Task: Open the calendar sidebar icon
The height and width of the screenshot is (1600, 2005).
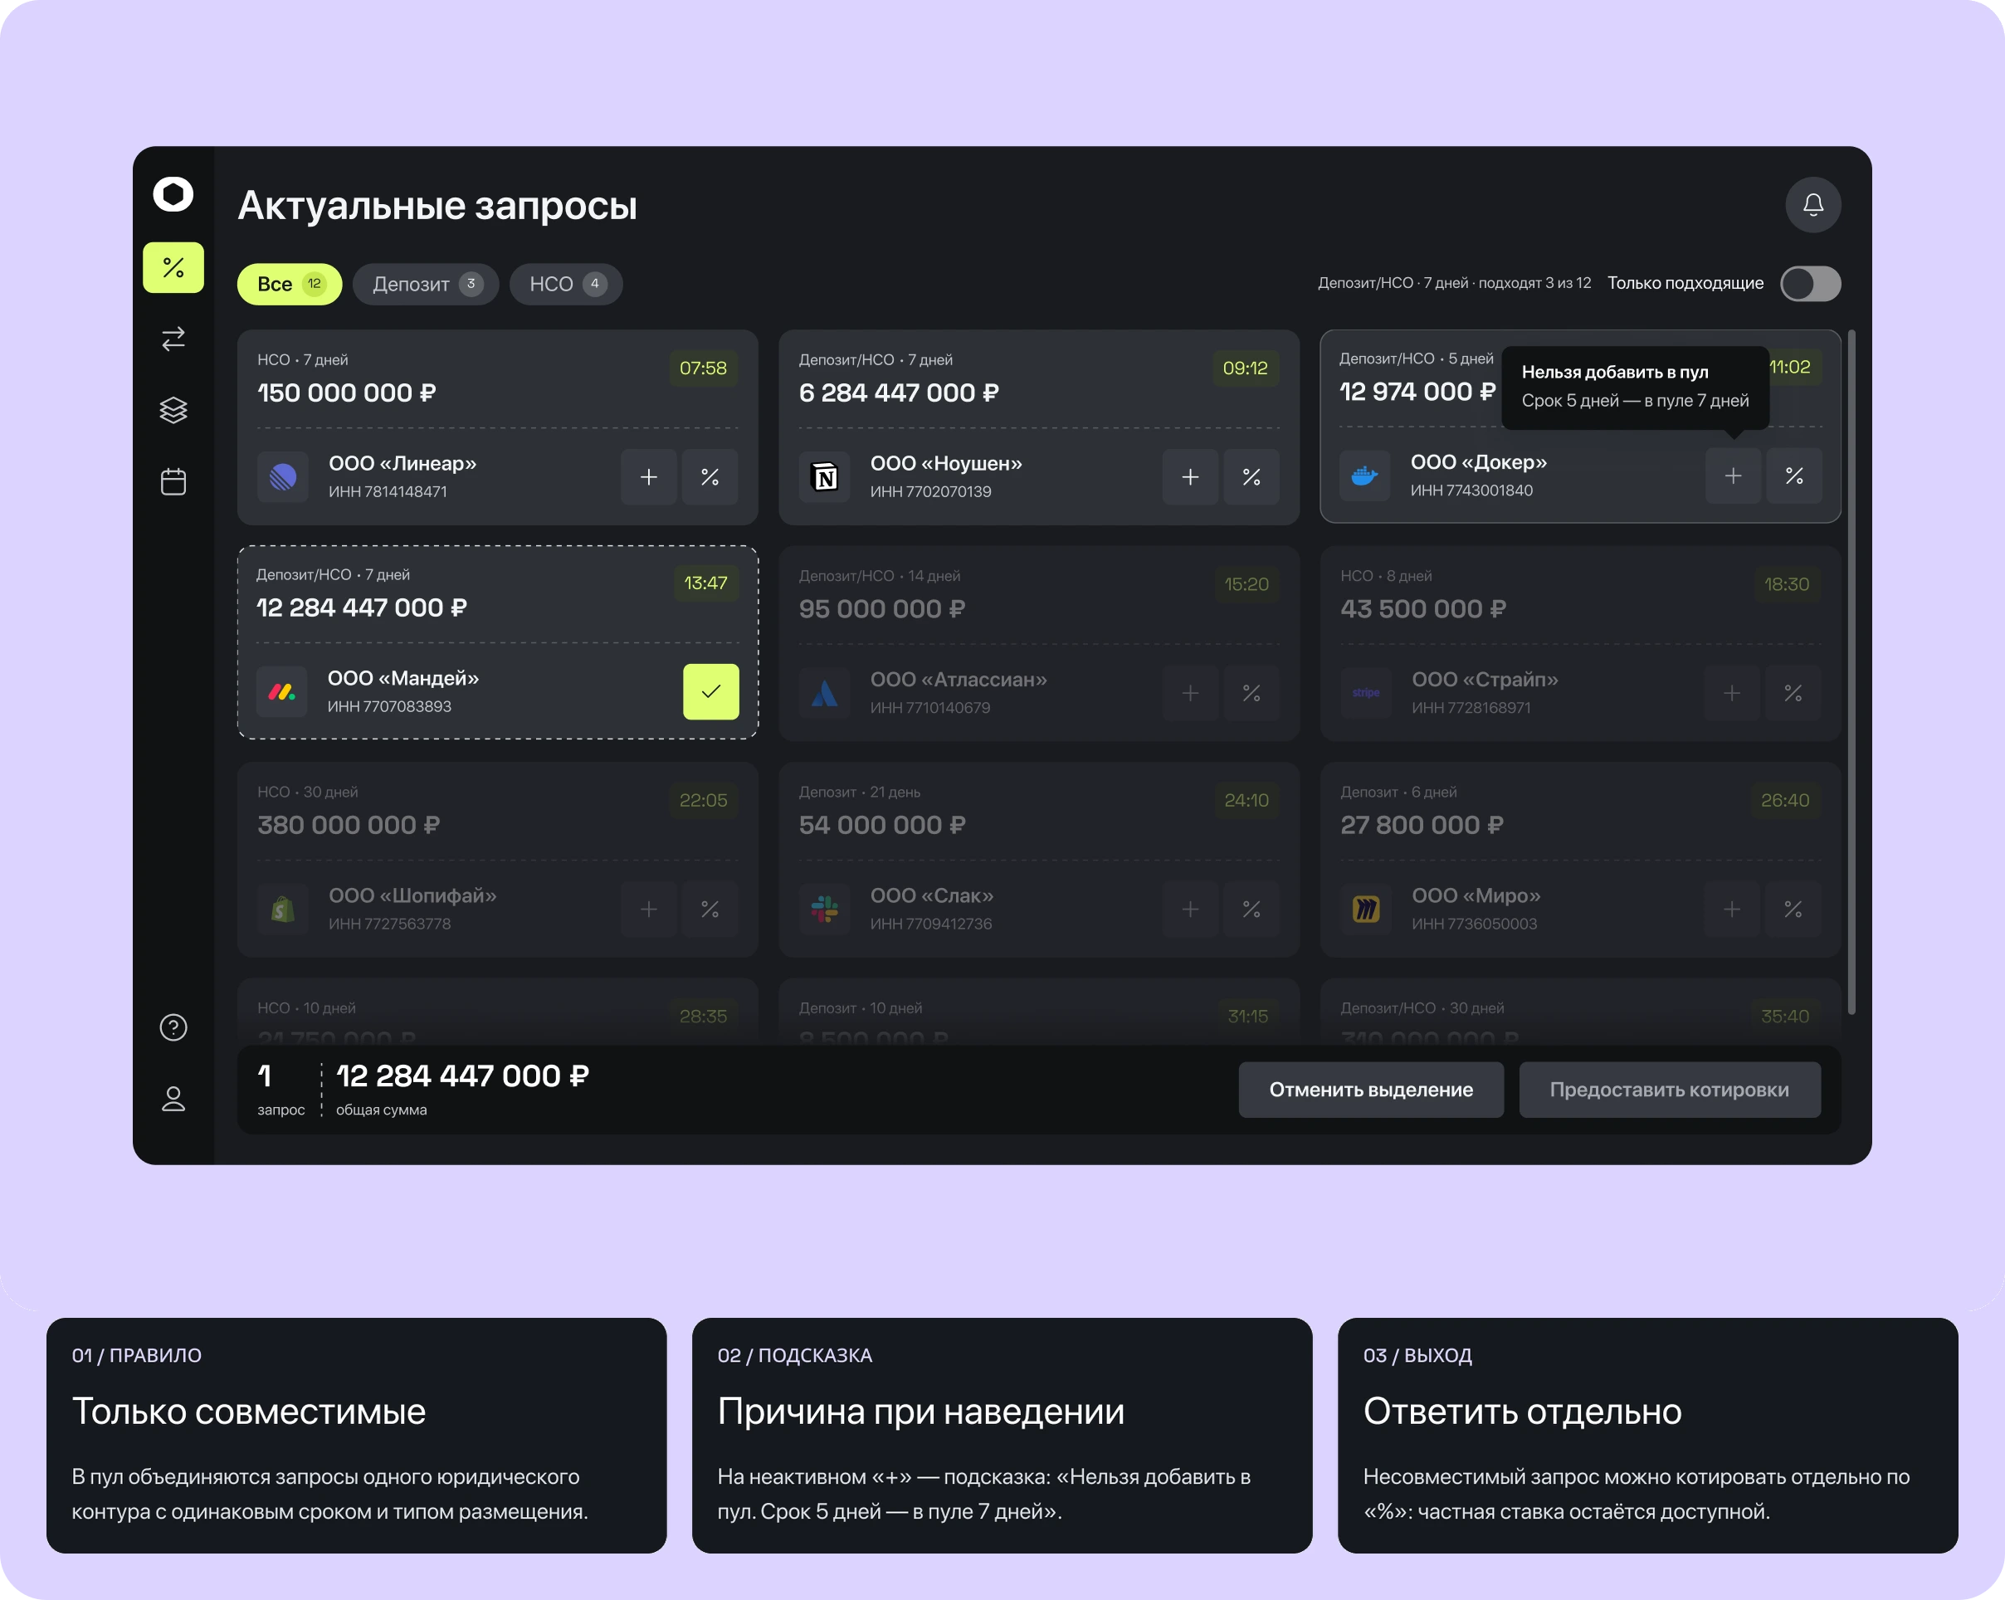Action: click(x=173, y=481)
